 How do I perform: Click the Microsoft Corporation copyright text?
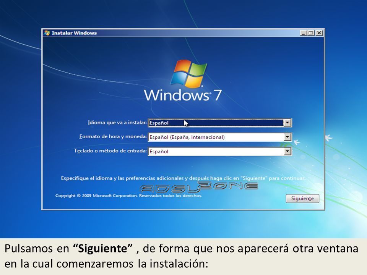[128, 196]
